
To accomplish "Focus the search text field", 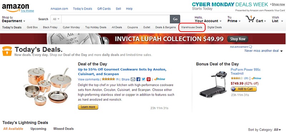I will coord(115,19).
